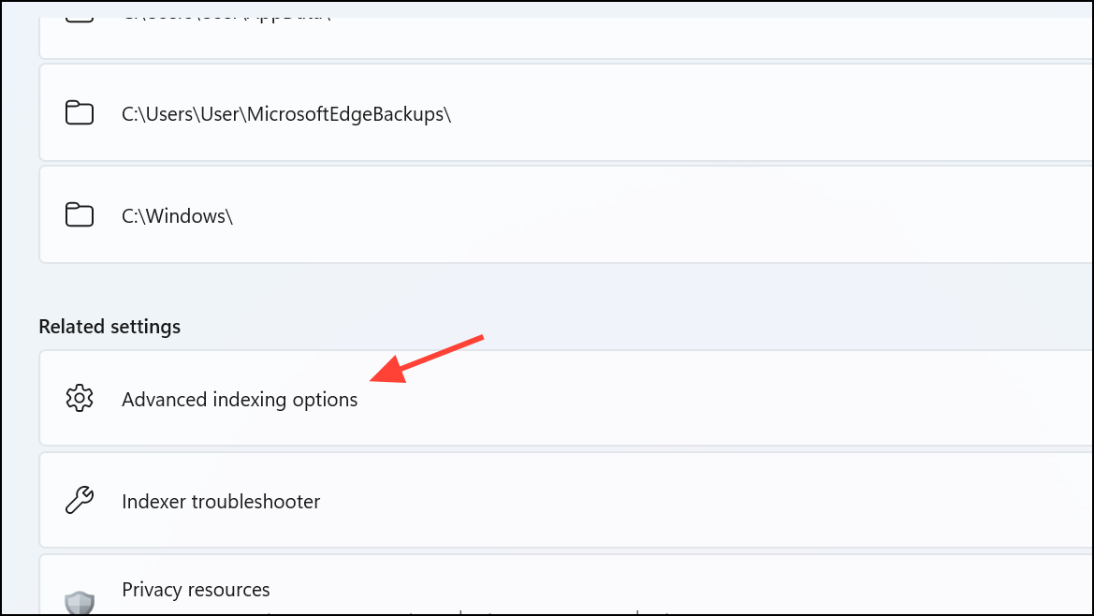Screen dimensions: 1094x616
Task: Click the C:\Windows\ path text
Action: [177, 214]
